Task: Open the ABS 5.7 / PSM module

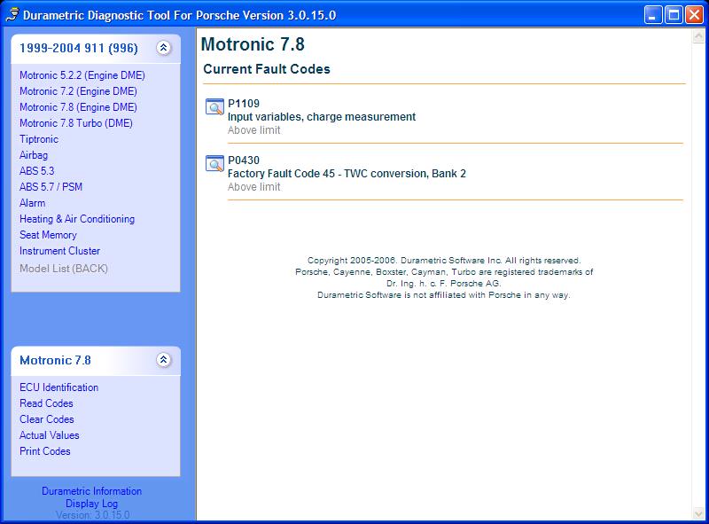Action: pos(51,187)
